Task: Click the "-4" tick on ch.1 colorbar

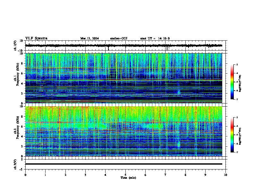Action: click(236, 73)
